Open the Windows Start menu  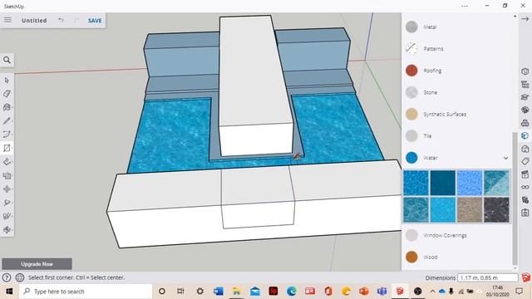coord(9,292)
